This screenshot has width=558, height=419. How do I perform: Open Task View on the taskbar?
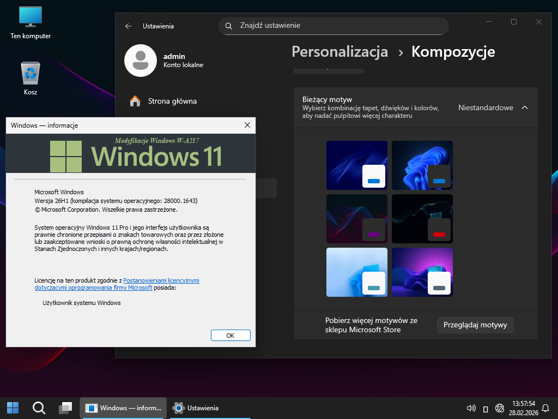click(x=65, y=408)
